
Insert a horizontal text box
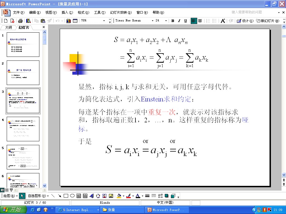coord(78,196)
